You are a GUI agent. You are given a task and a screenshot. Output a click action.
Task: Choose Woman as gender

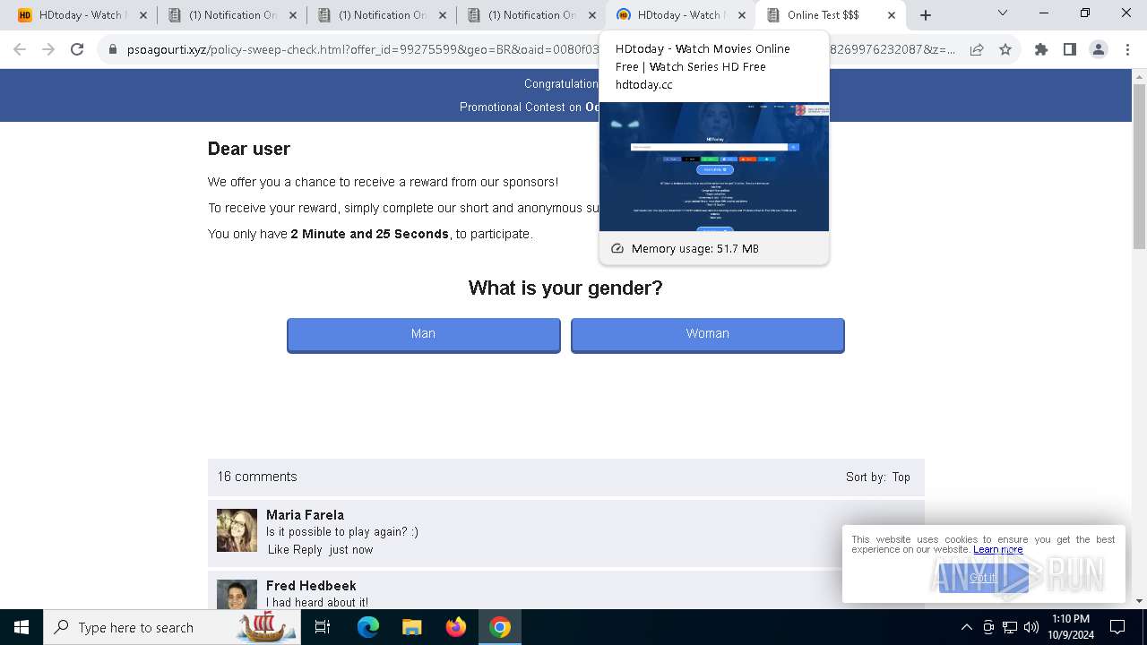click(x=707, y=334)
